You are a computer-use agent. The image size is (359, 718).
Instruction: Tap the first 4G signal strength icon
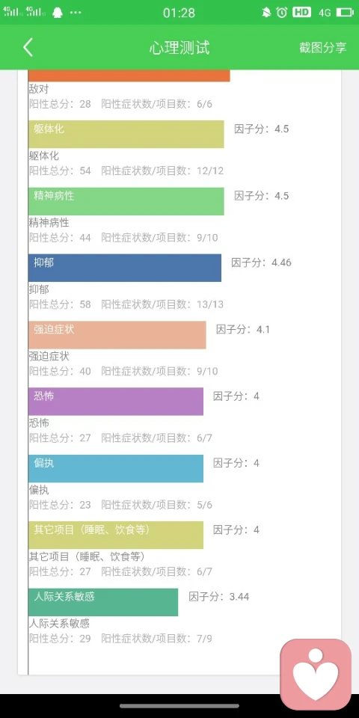pos(13,11)
